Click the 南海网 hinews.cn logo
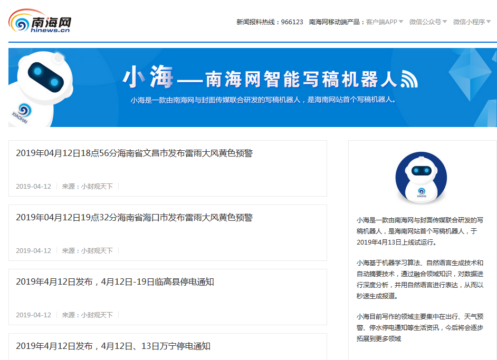The height and width of the screenshot is (360, 497). point(40,21)
